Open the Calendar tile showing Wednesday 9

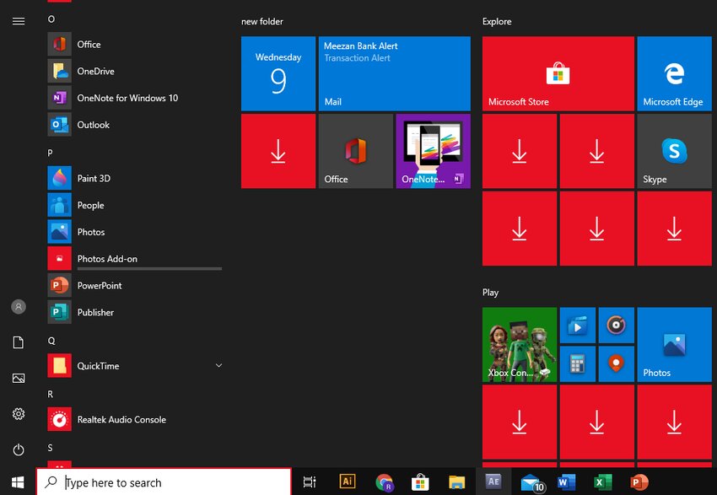[278, 73]
